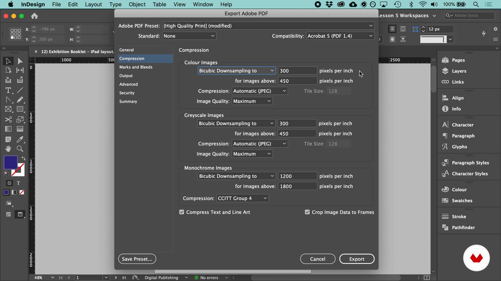Open Greyscale Images downsampling method dropdown
The height and width of the screenshot is (281, 501).
(236, 123)
